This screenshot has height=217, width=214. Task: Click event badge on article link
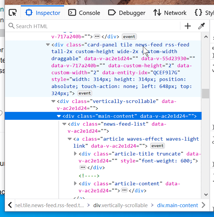coord(157,146)
